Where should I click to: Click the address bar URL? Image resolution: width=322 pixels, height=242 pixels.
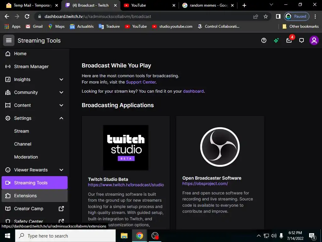click(x=98, y=16)
